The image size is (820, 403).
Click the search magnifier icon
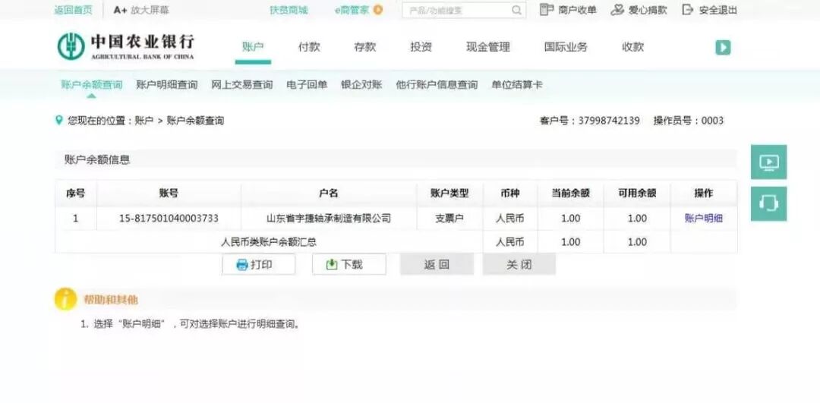(517, 10)
